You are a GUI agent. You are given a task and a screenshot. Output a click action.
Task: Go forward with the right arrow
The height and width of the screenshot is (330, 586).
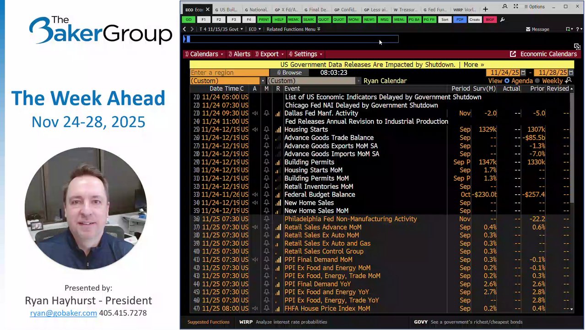coord(192,29)
